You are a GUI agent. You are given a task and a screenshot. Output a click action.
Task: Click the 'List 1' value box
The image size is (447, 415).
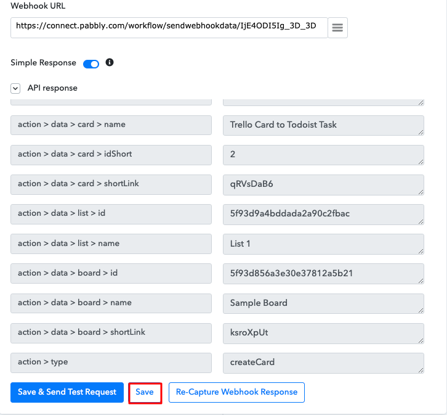(x=323, y=244)
